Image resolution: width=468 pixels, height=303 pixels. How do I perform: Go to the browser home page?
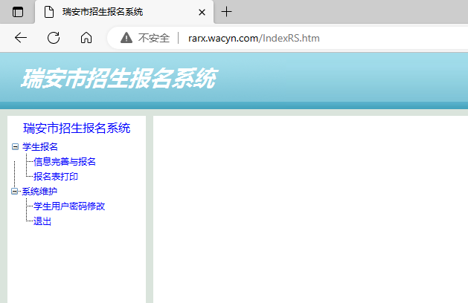click(x=86, y=38)
